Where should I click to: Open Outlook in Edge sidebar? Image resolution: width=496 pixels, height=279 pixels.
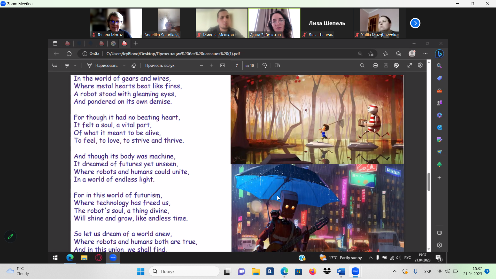coord(439,127)
